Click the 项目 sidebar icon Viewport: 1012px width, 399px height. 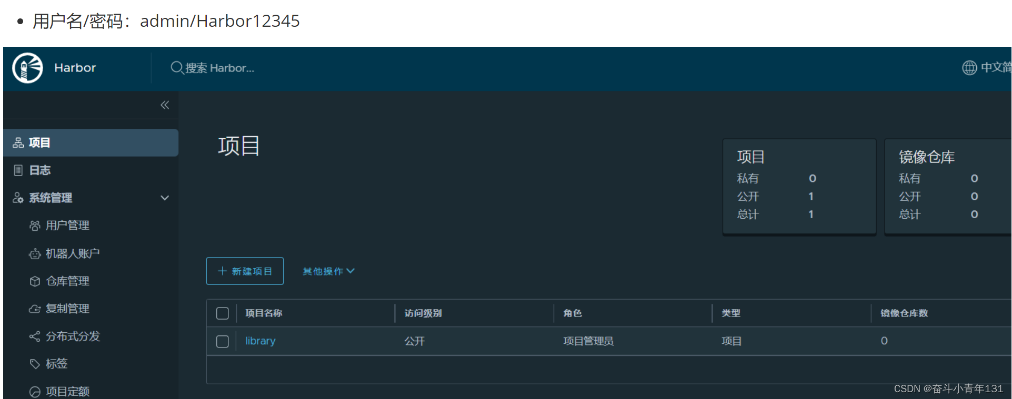coord(18,143)
